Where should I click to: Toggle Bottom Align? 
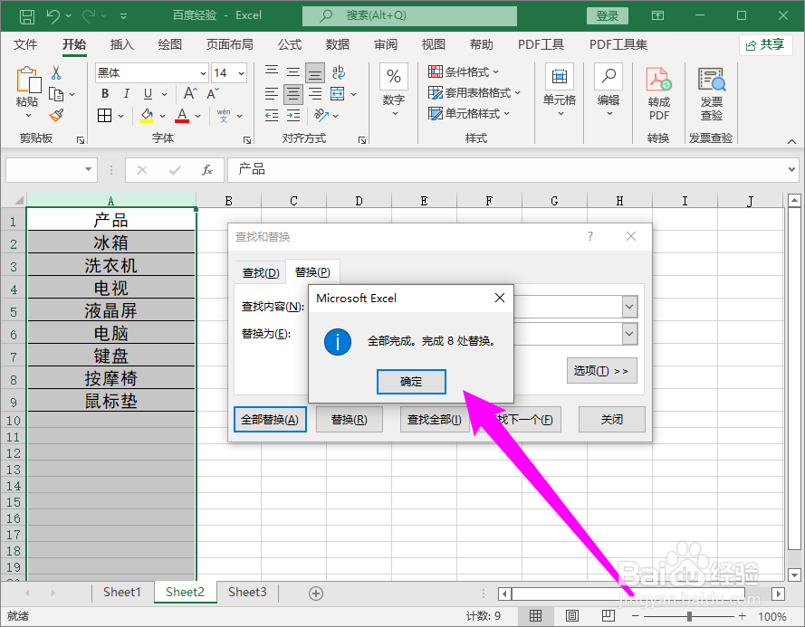315,72
